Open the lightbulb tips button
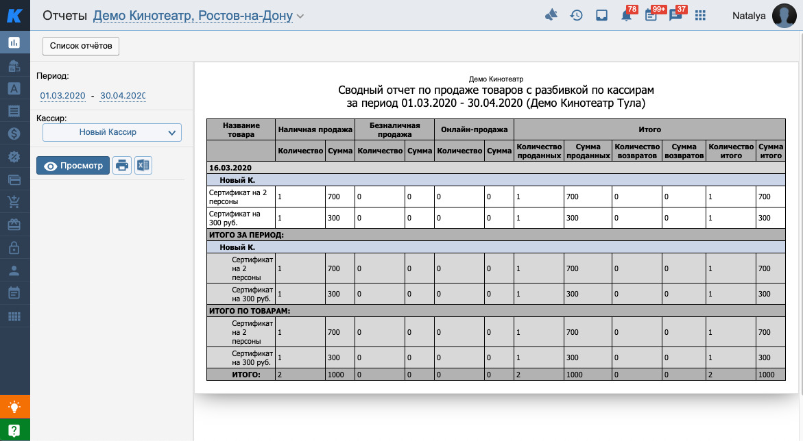 tap(14, 407)
